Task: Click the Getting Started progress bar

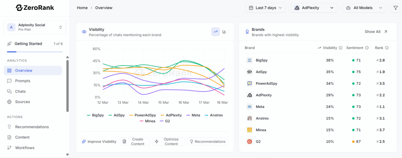Action: click(x=35, y=52)
